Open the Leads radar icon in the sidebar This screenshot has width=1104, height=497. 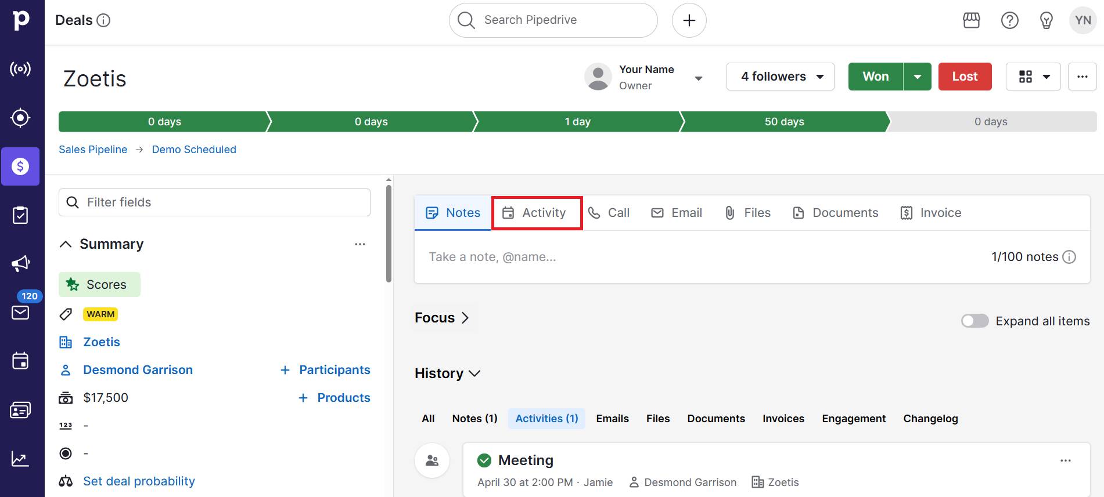click(20, 70)
